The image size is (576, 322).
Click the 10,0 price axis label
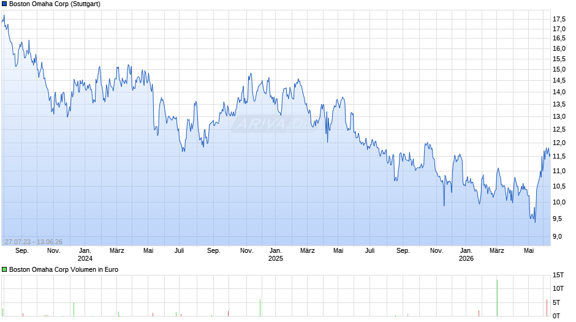click(559, 202)
